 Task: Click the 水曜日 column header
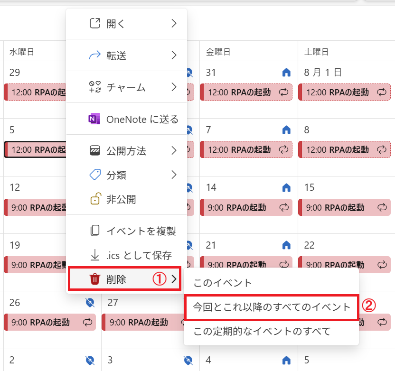22,52
